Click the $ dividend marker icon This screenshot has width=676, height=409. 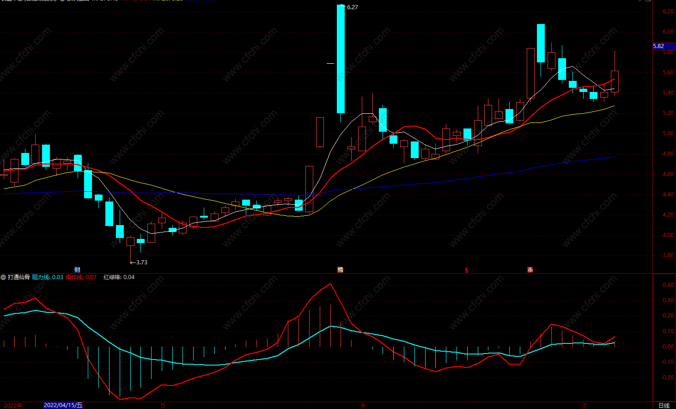[467, 270]
